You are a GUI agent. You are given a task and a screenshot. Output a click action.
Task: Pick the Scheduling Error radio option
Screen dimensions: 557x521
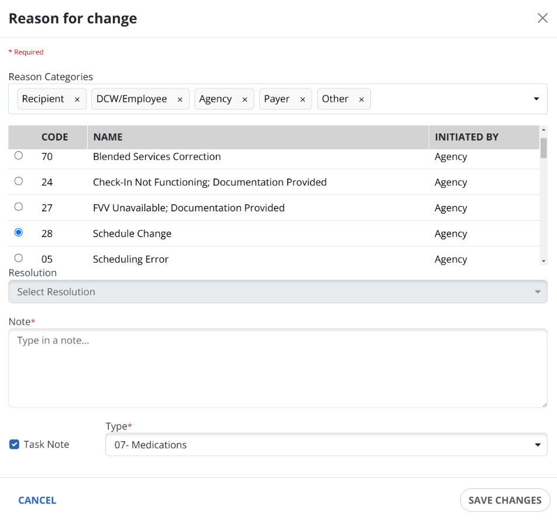point(19,258)
